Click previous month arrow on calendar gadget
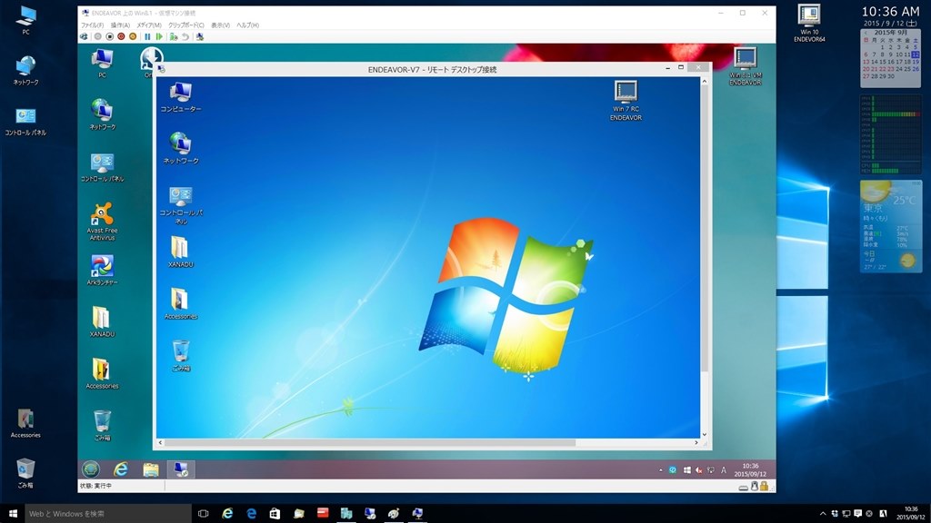The height and width of the screenshot is (523, 931). pyautogui.click(x=866, y=33)
